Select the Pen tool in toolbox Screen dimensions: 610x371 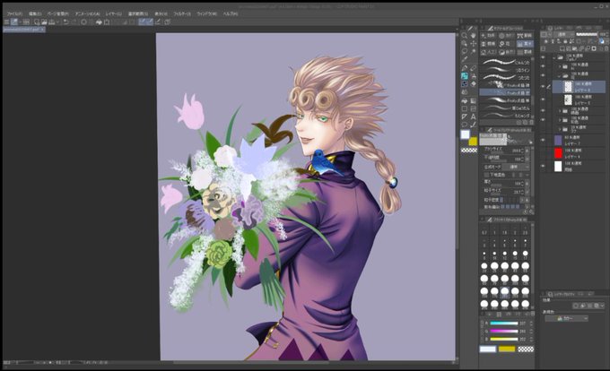(465, 67)
